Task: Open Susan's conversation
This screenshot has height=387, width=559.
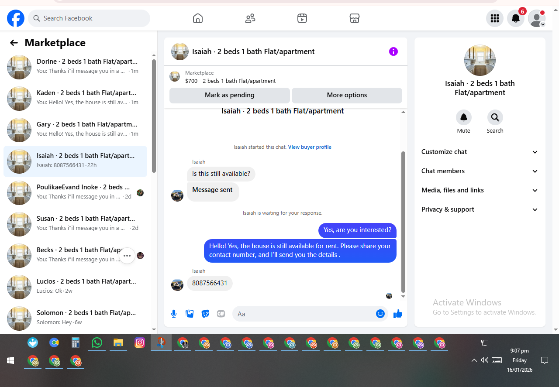Action: click(75, 224)
